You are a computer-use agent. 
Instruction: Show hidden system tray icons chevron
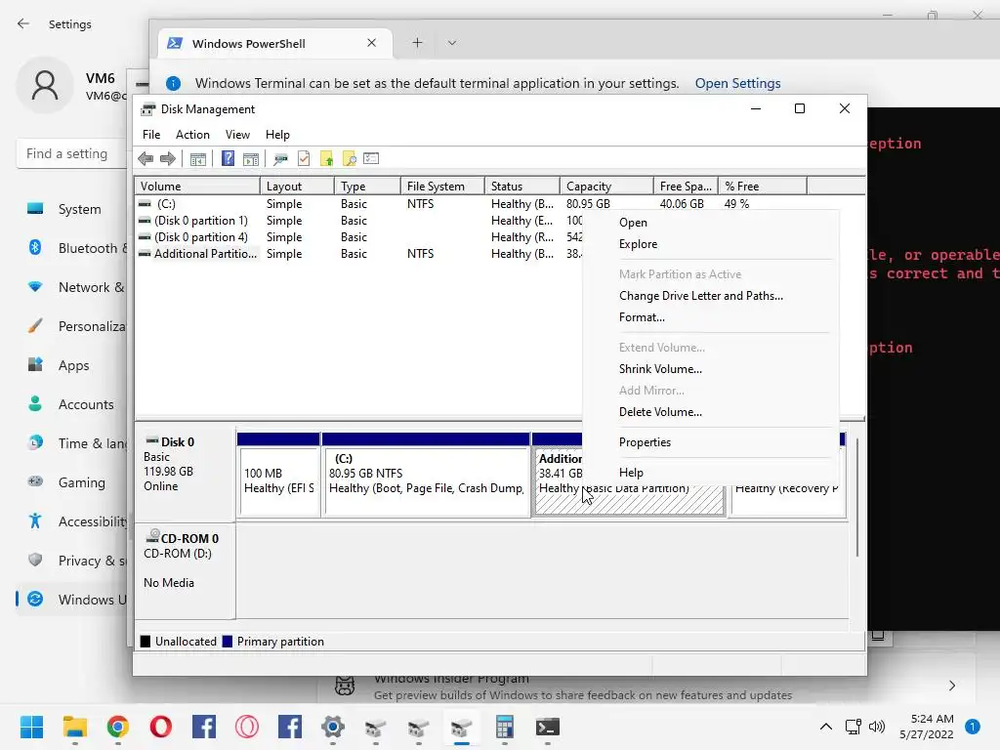point(825,727)
